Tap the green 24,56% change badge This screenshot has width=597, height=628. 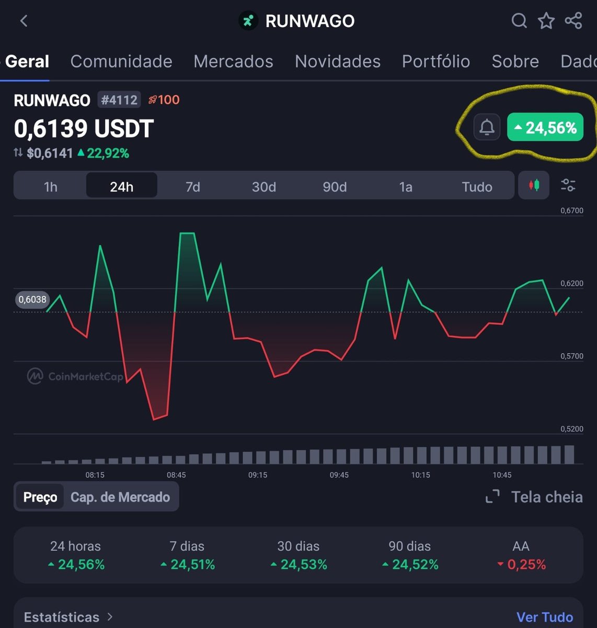coord(545,127)
